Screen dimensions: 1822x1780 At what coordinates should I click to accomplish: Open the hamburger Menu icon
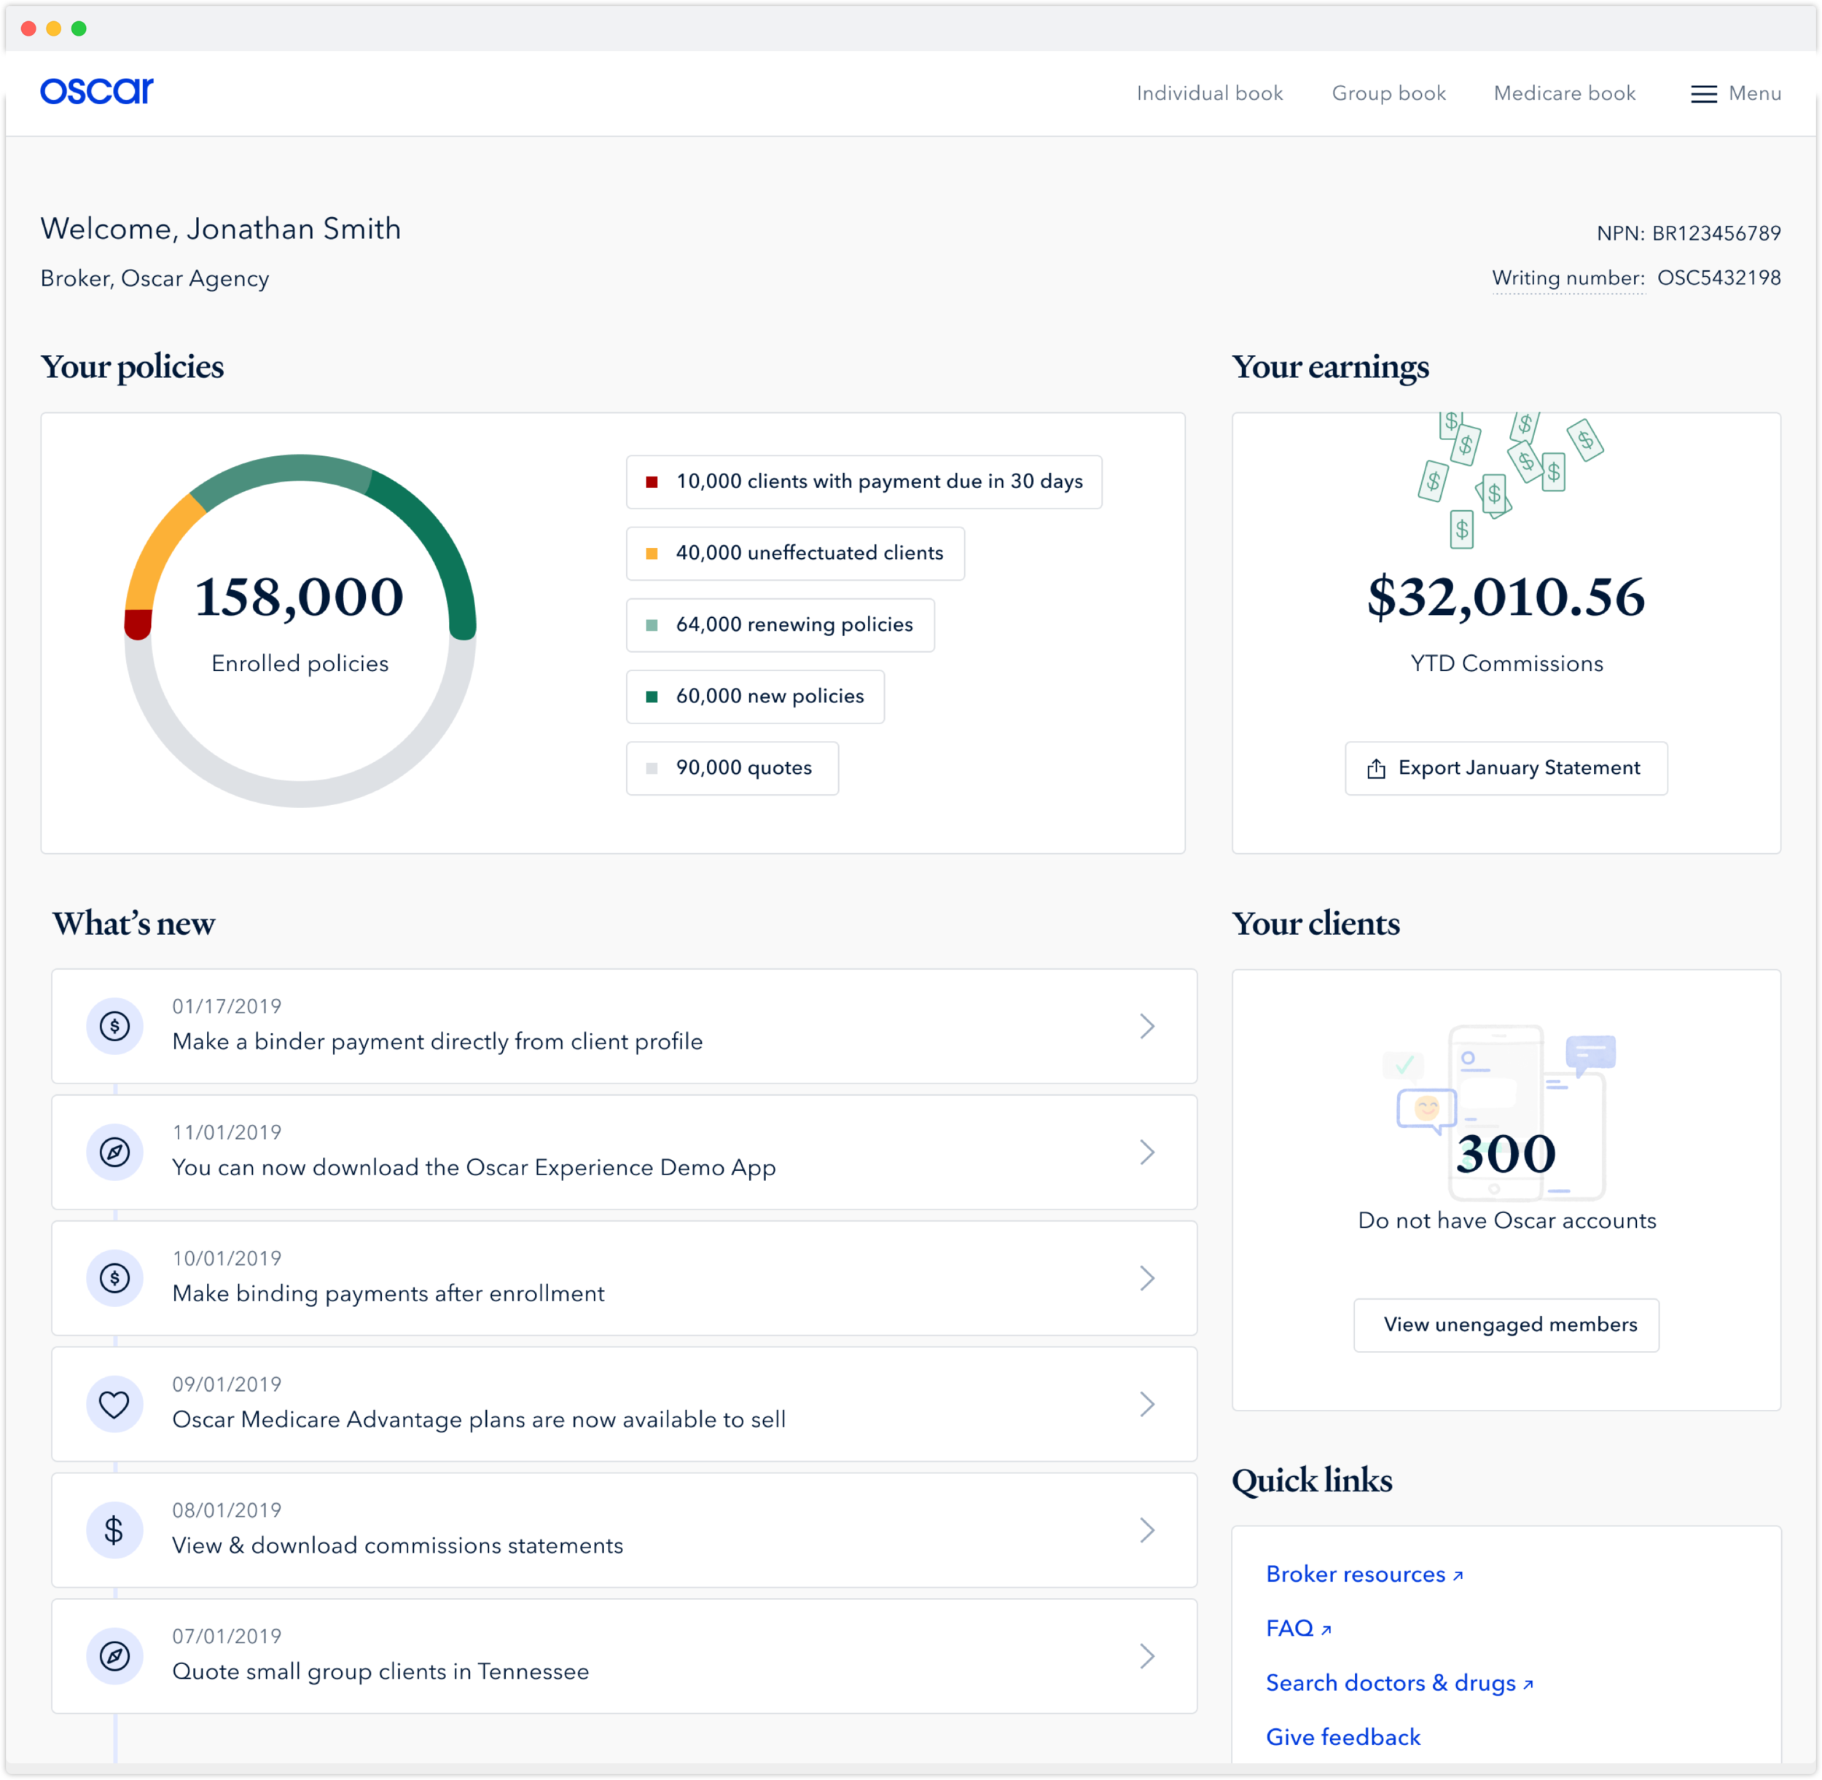pos(1703,93)
